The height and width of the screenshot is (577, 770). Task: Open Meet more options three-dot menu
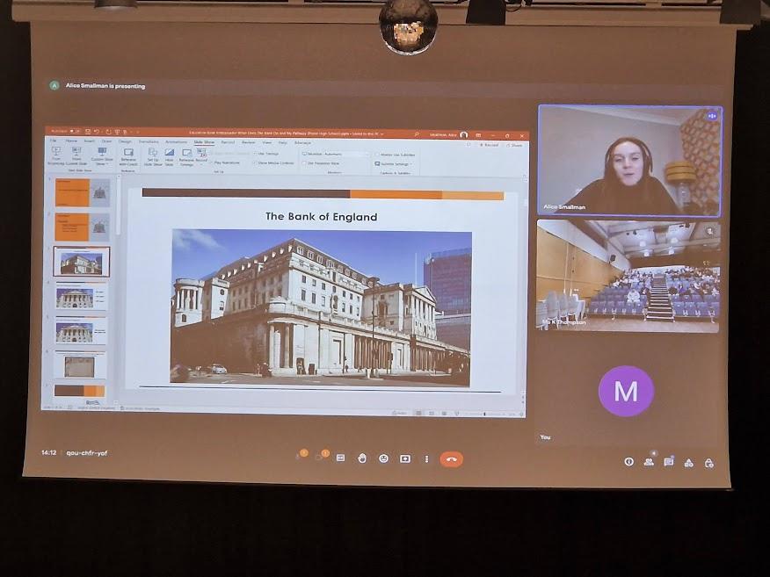coord(426,459)
